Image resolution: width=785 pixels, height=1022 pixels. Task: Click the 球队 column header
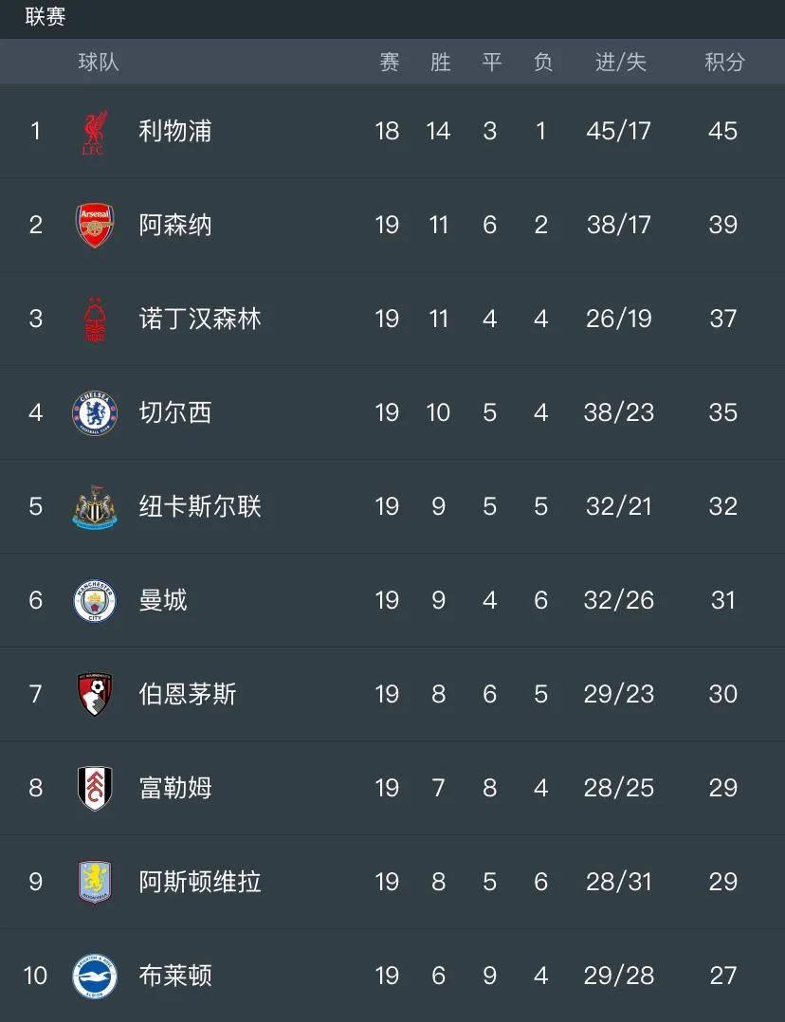pyautogui.click(x=99, y=62)
